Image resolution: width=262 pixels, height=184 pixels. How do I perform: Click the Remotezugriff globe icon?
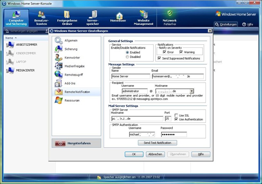tap(59, 75)
